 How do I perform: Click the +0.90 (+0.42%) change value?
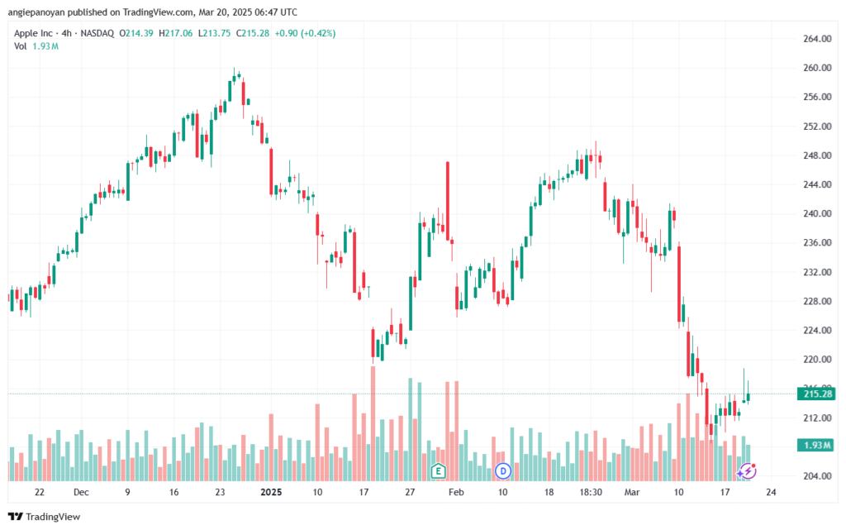pos(305,33)
